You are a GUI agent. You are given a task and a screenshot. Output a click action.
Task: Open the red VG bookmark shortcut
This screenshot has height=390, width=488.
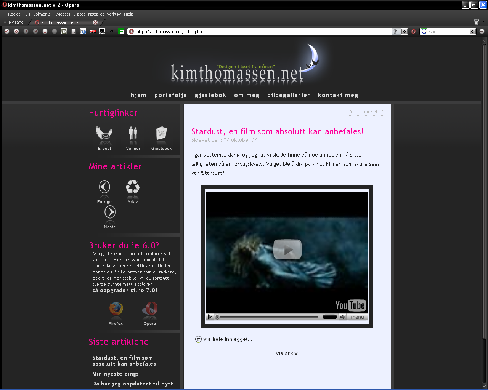pos(93,31)
